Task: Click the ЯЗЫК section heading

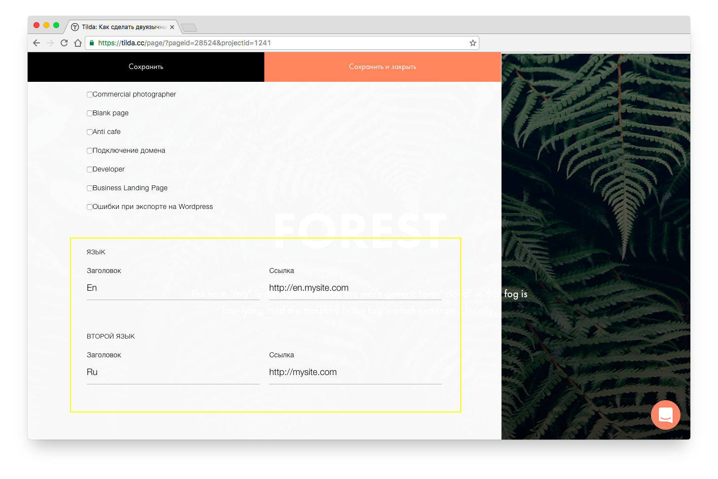Action: (x=96, y=252)
